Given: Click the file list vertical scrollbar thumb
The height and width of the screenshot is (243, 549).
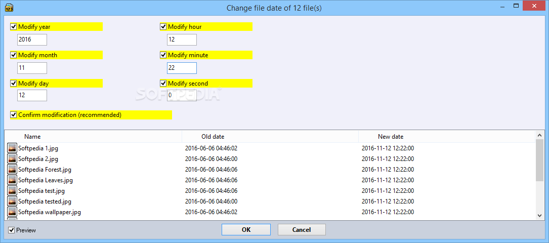Looking at the screenshot, I should click(x=539, y=160).
